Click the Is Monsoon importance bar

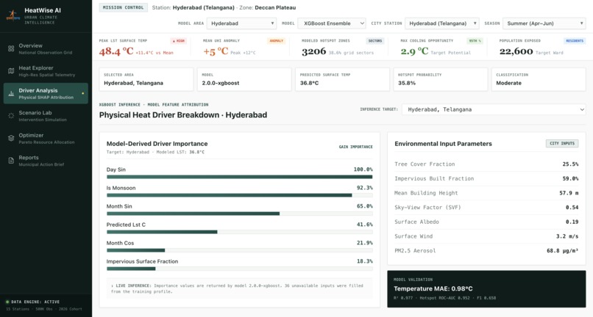point(239,195)
